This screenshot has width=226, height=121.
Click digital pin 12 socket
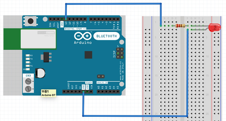point(70,19)
